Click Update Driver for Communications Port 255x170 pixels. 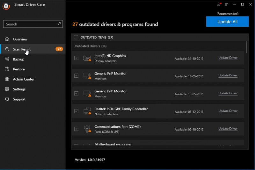tap(228, 129)
